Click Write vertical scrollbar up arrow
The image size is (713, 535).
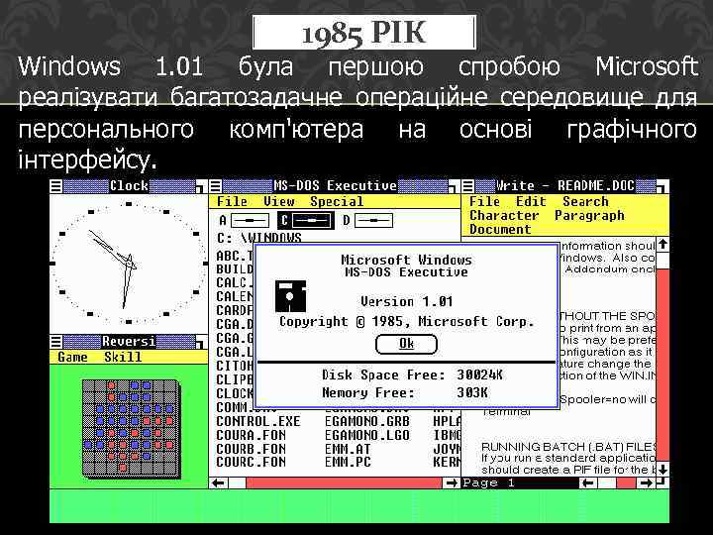(x=662, y=245)
